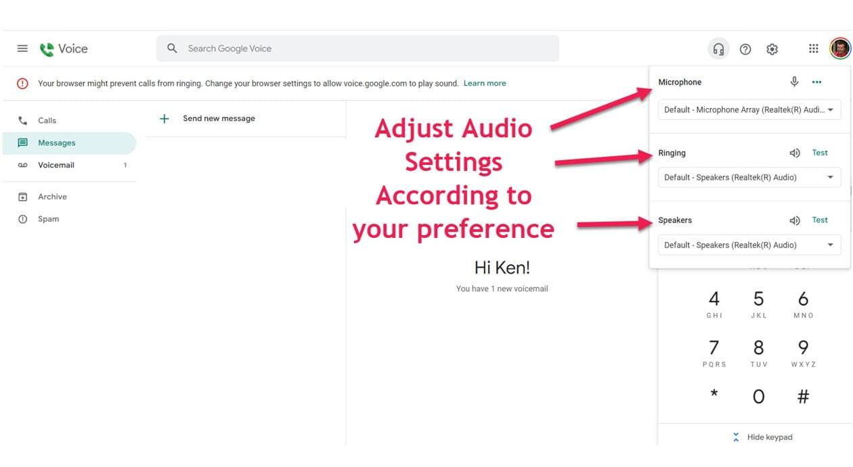Click the profile avatar picture
Image resolution: width=853 pixels, height=467 pixels.
(839, 49)
